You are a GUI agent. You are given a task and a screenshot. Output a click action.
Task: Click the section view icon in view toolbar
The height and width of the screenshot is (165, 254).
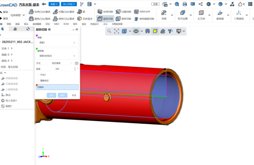147,31
